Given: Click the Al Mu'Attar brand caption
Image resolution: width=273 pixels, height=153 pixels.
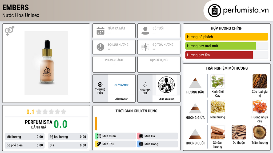Looking at the screenshot, I should tap(121, 99).
